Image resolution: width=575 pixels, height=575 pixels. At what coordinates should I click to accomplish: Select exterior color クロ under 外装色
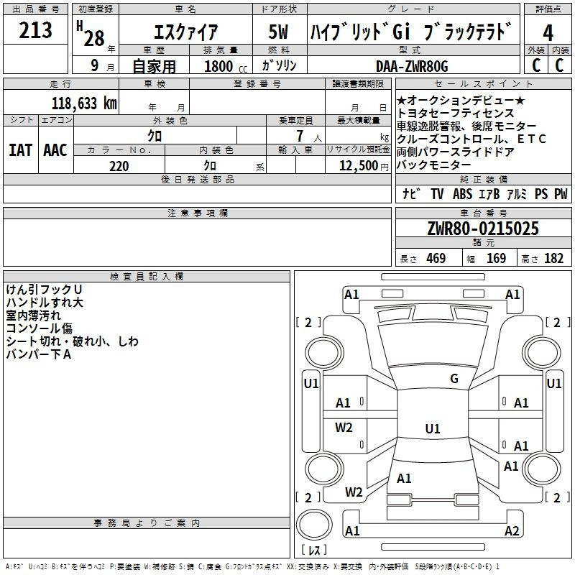(x=155, y=136)
